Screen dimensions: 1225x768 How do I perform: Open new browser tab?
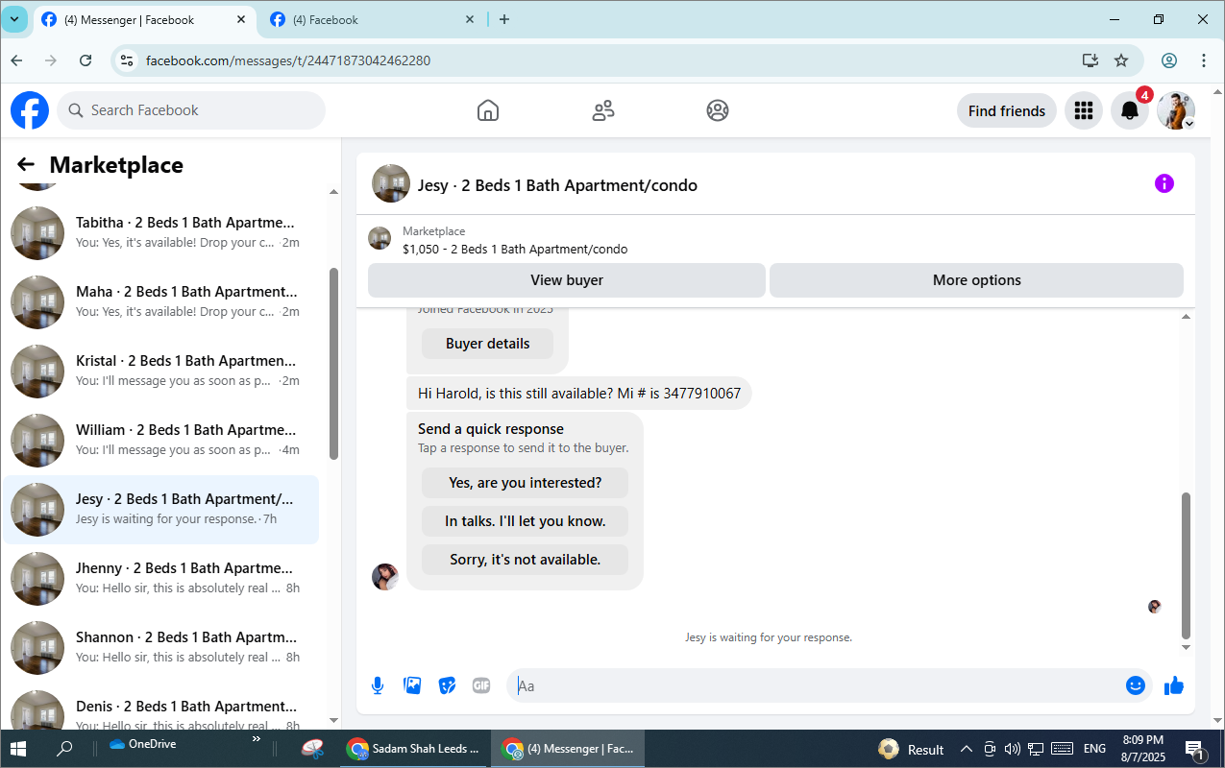pos(504,19)
